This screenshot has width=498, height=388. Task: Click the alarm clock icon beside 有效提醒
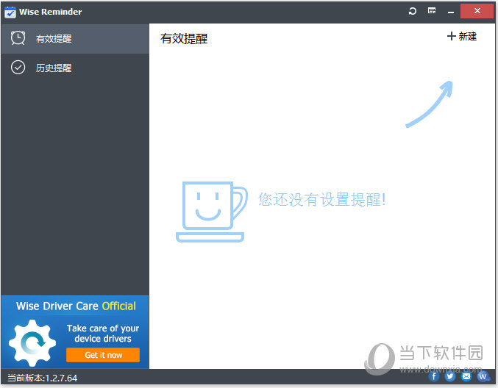pos(18,38)
